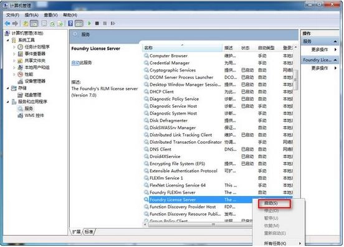Select WMI 控件 tree node

(x=34, y=116)
